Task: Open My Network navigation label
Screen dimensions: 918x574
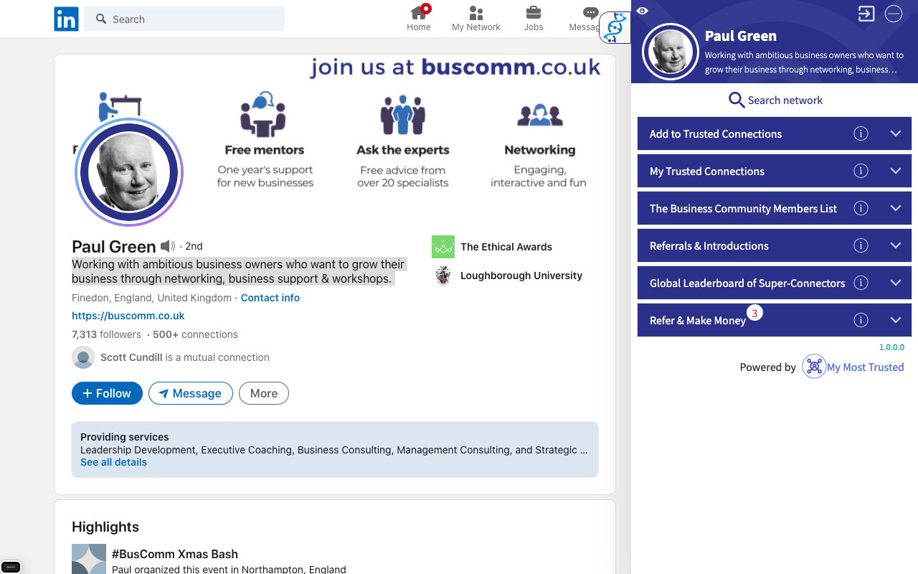Action: [x=476, y=27]
